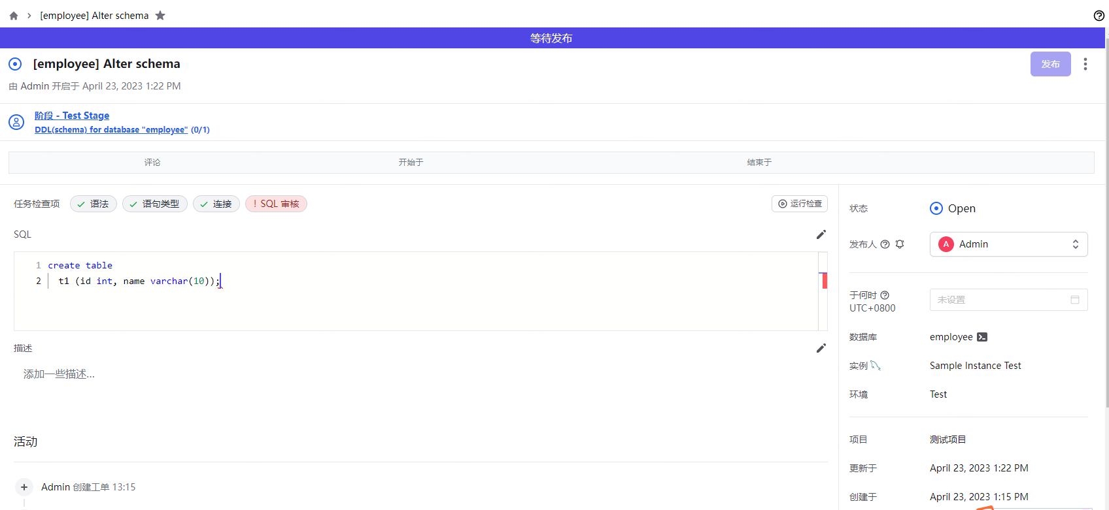Open the 语法 syntax check result

pyautogui.click(x=94, y=204)
